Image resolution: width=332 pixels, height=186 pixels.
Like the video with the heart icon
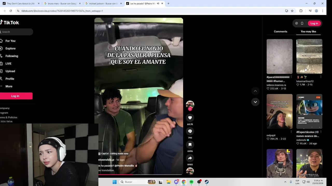(190, 118)
